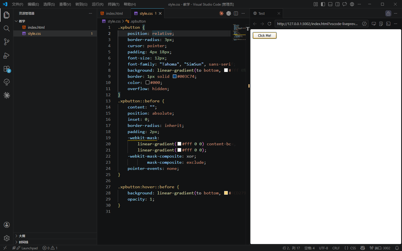The width and height of the screenshot is (402, 251).
Task: Open notifications bell in status bar
Action: [397, 248]
